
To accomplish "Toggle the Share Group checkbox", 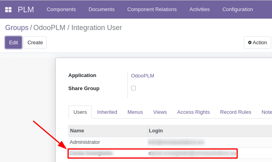I will pyautogui.click(x=133, y=88).
